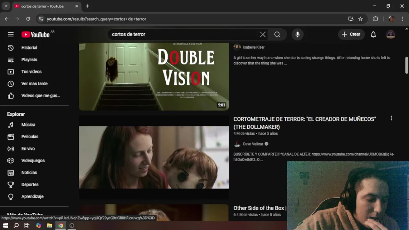Open File Explorer from the taskbar
Screen dimensions: 409x230
[50, 226]
